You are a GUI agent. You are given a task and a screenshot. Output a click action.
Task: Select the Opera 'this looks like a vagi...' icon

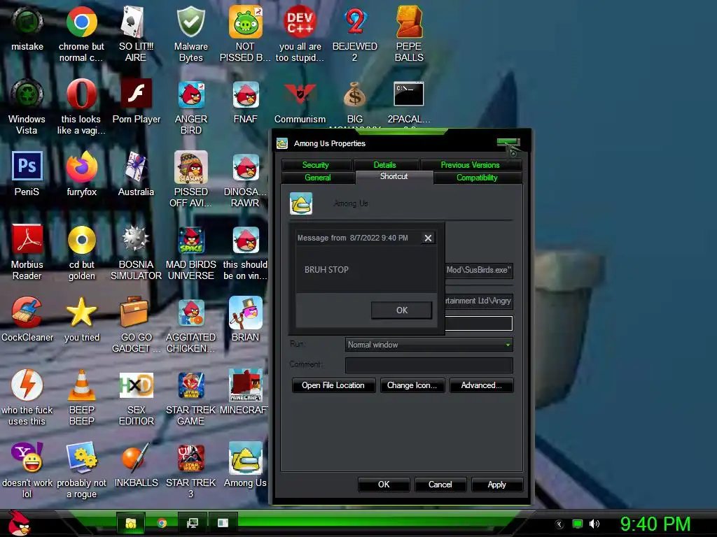click(x=81, y=94)
